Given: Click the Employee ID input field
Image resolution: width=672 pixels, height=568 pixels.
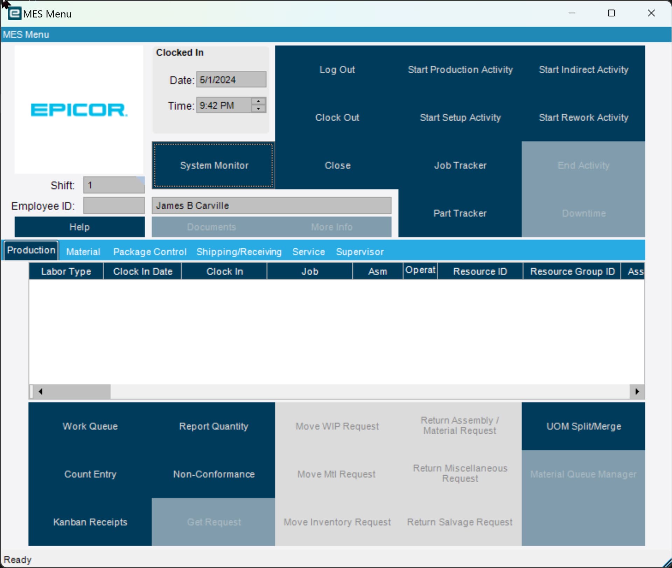Looking at the screenshot, I should coord(114,206).
